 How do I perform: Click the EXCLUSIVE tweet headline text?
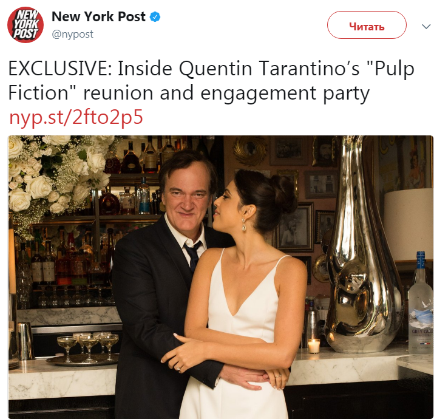click(211, 80)
